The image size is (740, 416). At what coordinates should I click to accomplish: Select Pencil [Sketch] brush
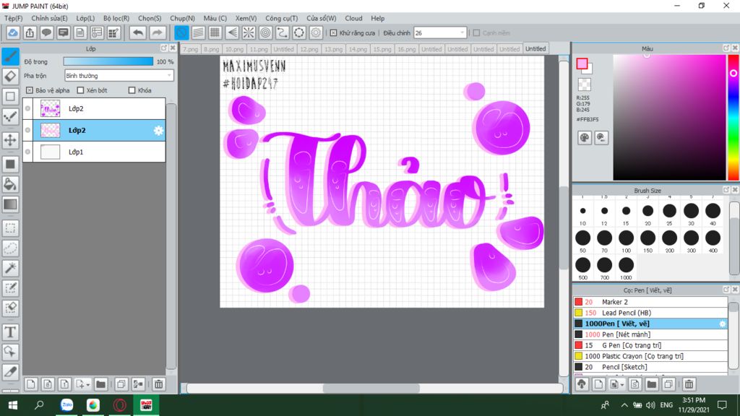click(x=650, y=367)
